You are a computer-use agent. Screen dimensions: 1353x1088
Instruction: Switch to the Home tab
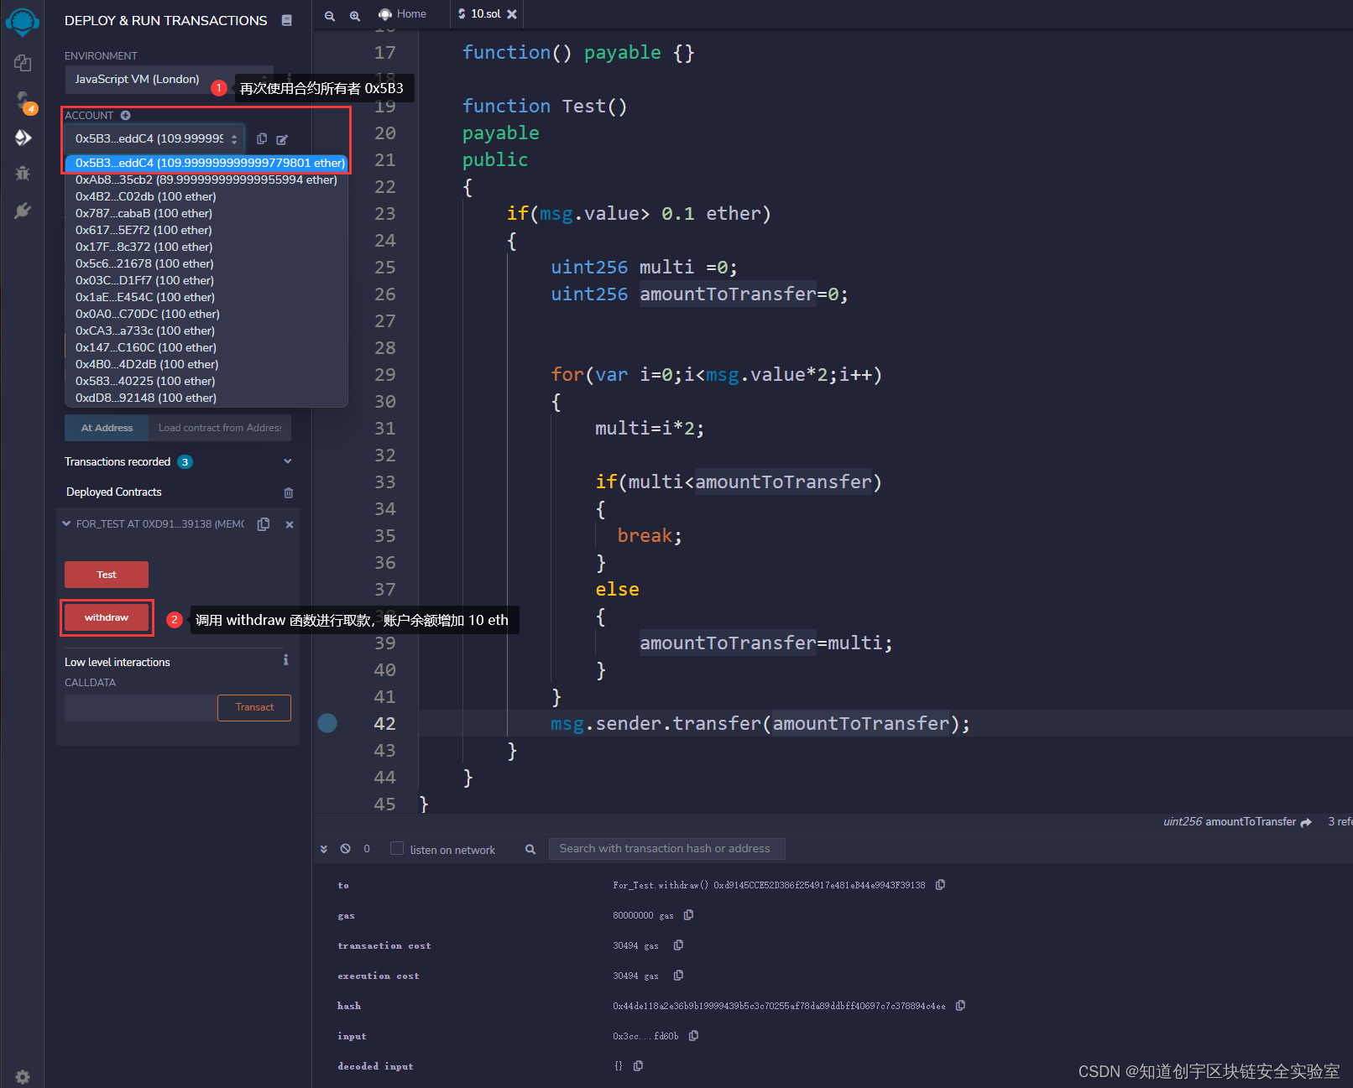pyautogui.click(x=403, y=14)
